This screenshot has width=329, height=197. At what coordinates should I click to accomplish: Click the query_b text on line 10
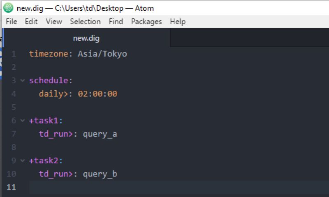[x=100, y=174]
